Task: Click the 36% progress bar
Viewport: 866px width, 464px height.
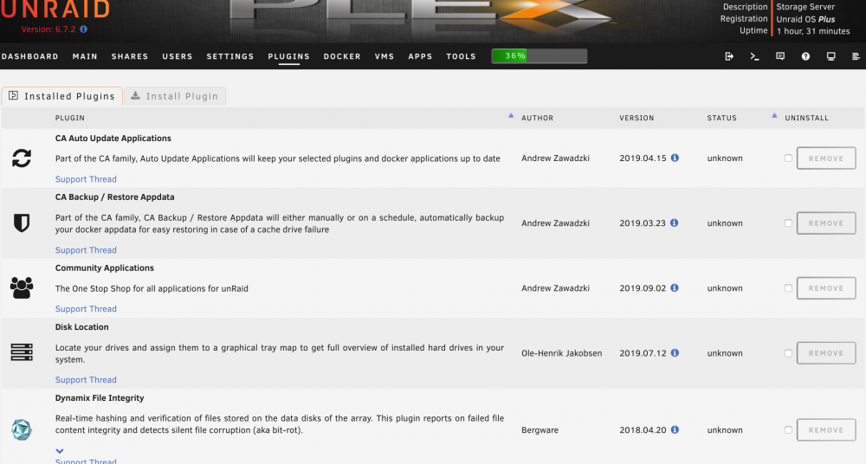Action: 539,55
